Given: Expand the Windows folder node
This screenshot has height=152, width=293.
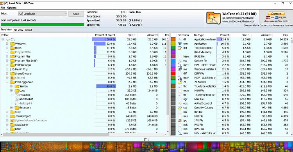Looking at the screenshot, I should [7, 44].
